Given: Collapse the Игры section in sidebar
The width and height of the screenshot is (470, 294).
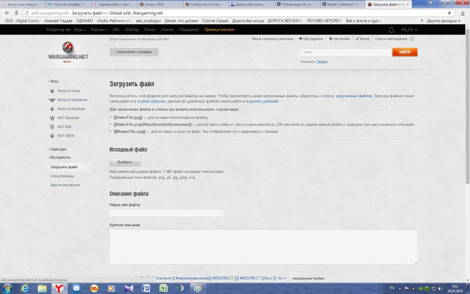Looking at the screenshot, I should click(54, 81).
